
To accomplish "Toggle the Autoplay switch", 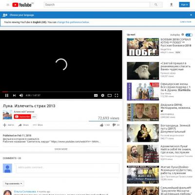I will point(189,35).
